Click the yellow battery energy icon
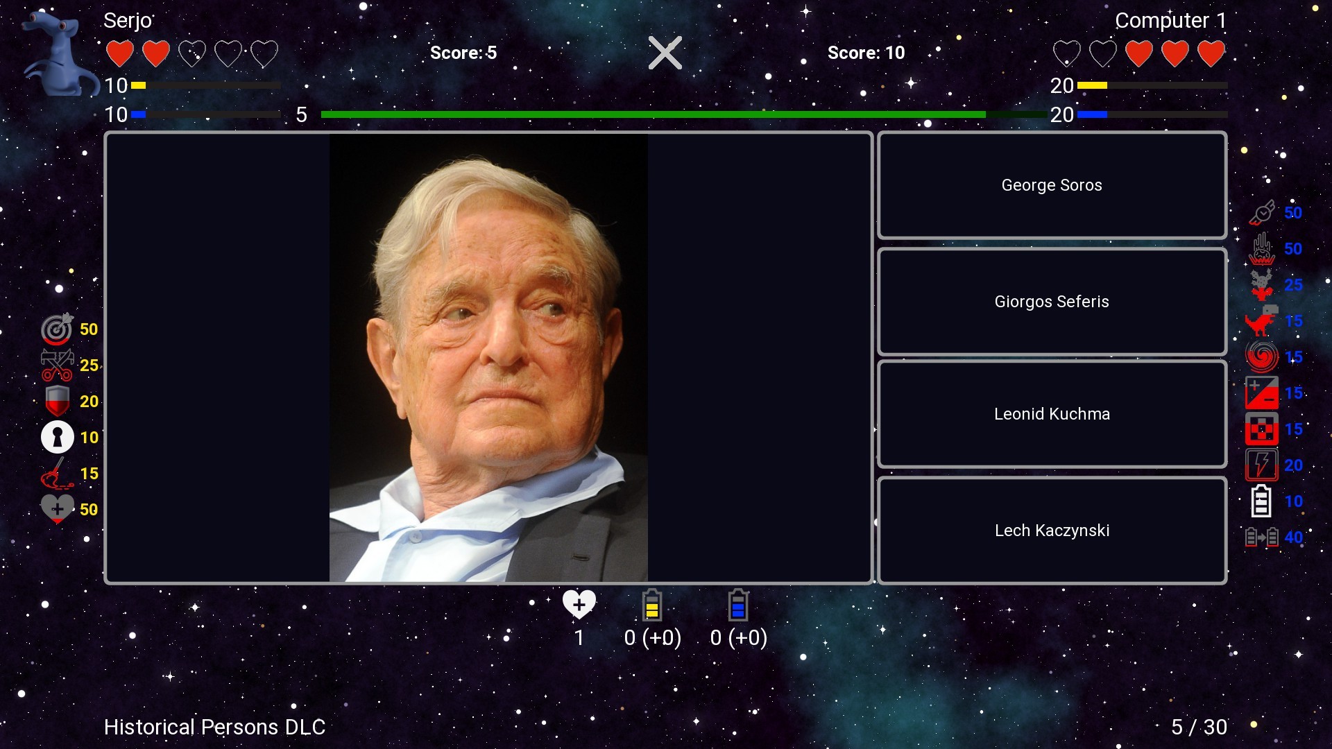 (x=651, y=605)
